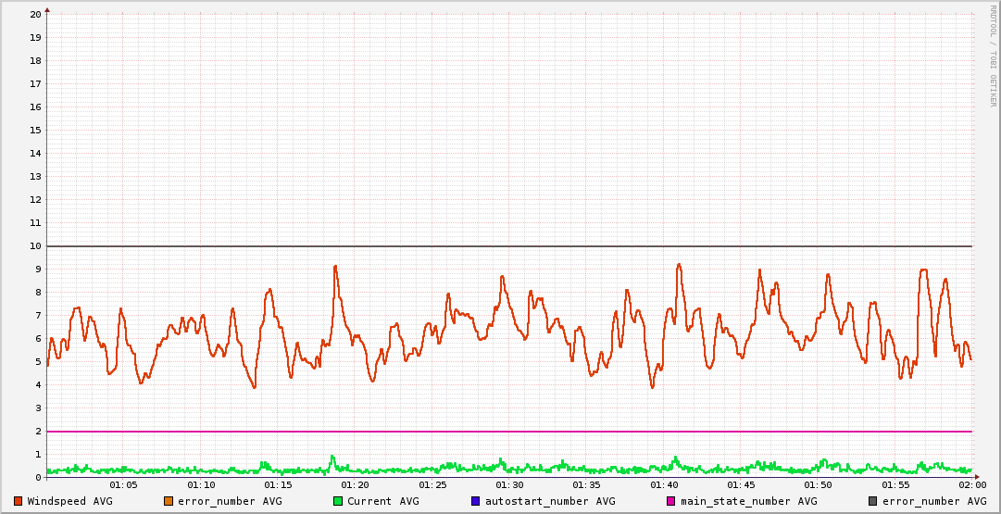This screenshot has width=1001, height=514.
Task: Click the orange error_number legend swatch
Action: [169, 501]
